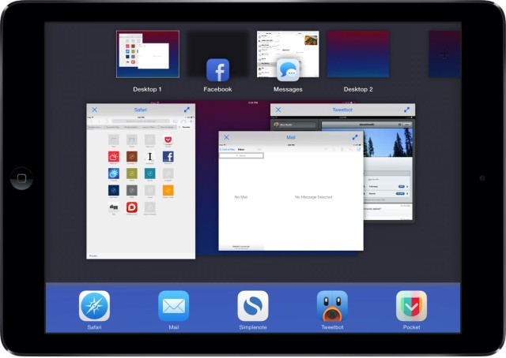This screenshot has height=358, width=506.
Task: Open the Instapaper favorite in Safari
Action: (149, 157)
